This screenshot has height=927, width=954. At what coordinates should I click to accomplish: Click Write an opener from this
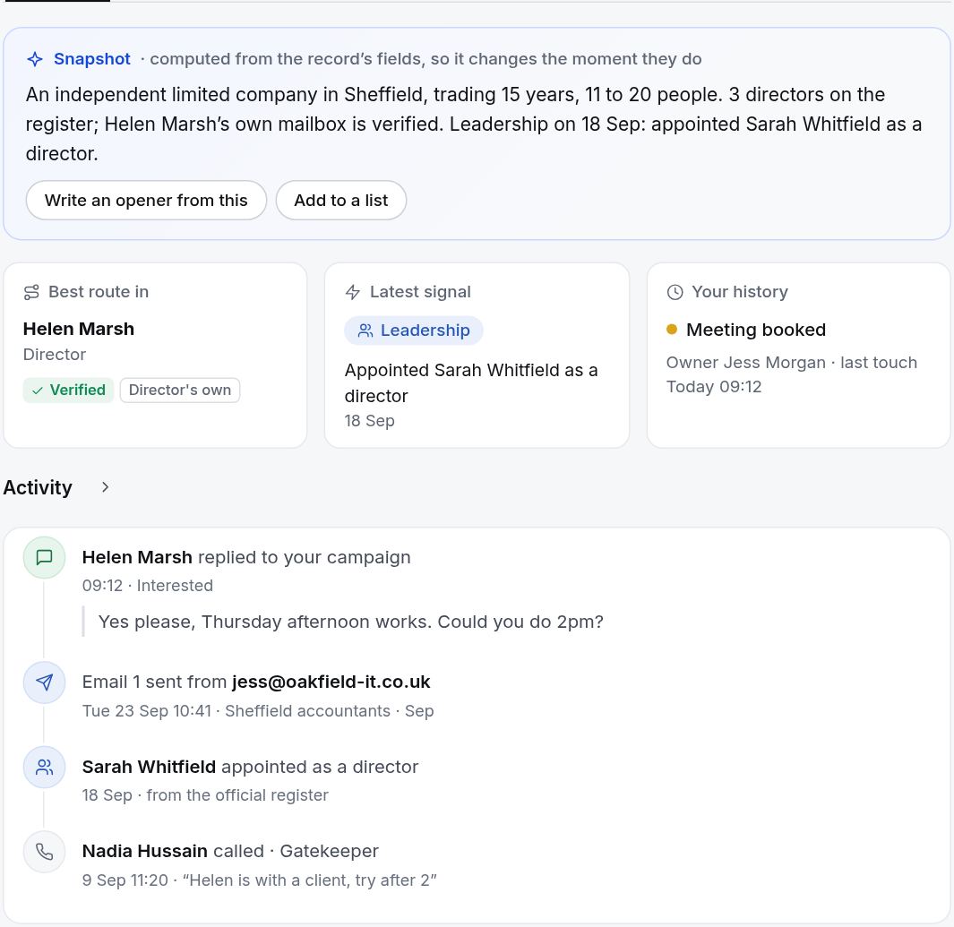pyautogui.click(x=146, y=200)
